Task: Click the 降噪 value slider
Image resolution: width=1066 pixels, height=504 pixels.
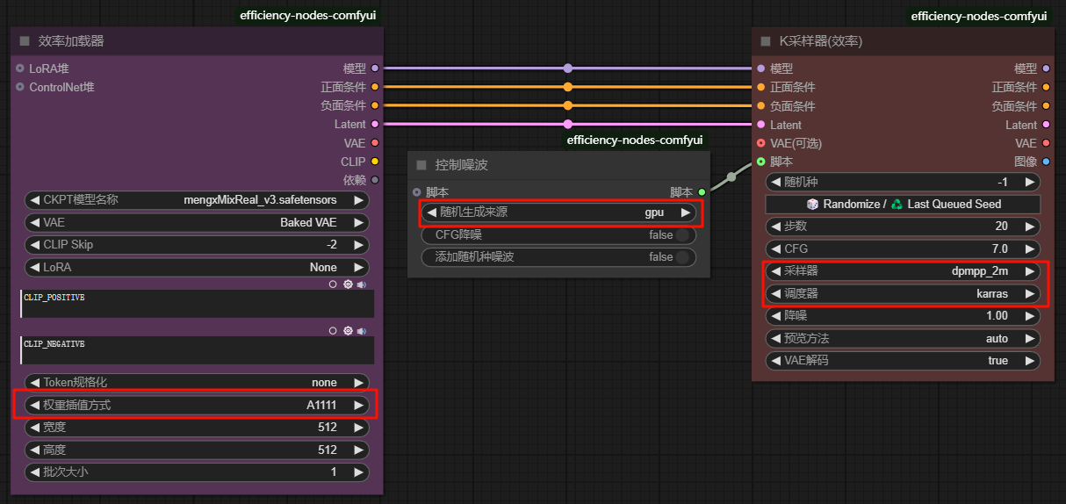Action: pyautogui.click(x=903, y=316)
